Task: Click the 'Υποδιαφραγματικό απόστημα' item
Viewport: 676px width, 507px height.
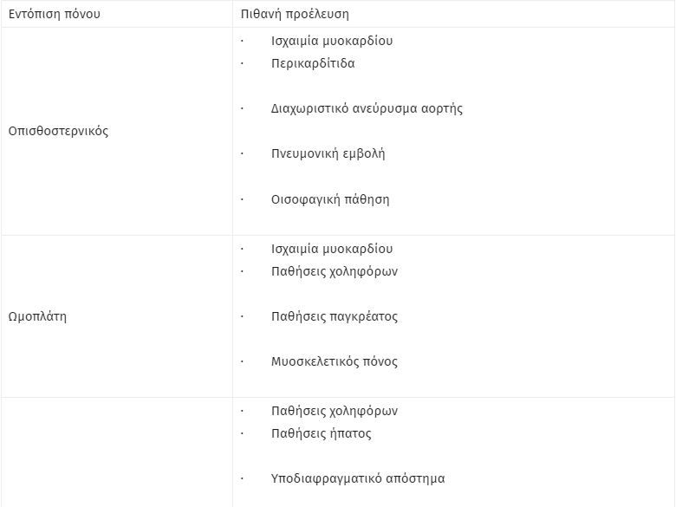Action: [358, 478]
